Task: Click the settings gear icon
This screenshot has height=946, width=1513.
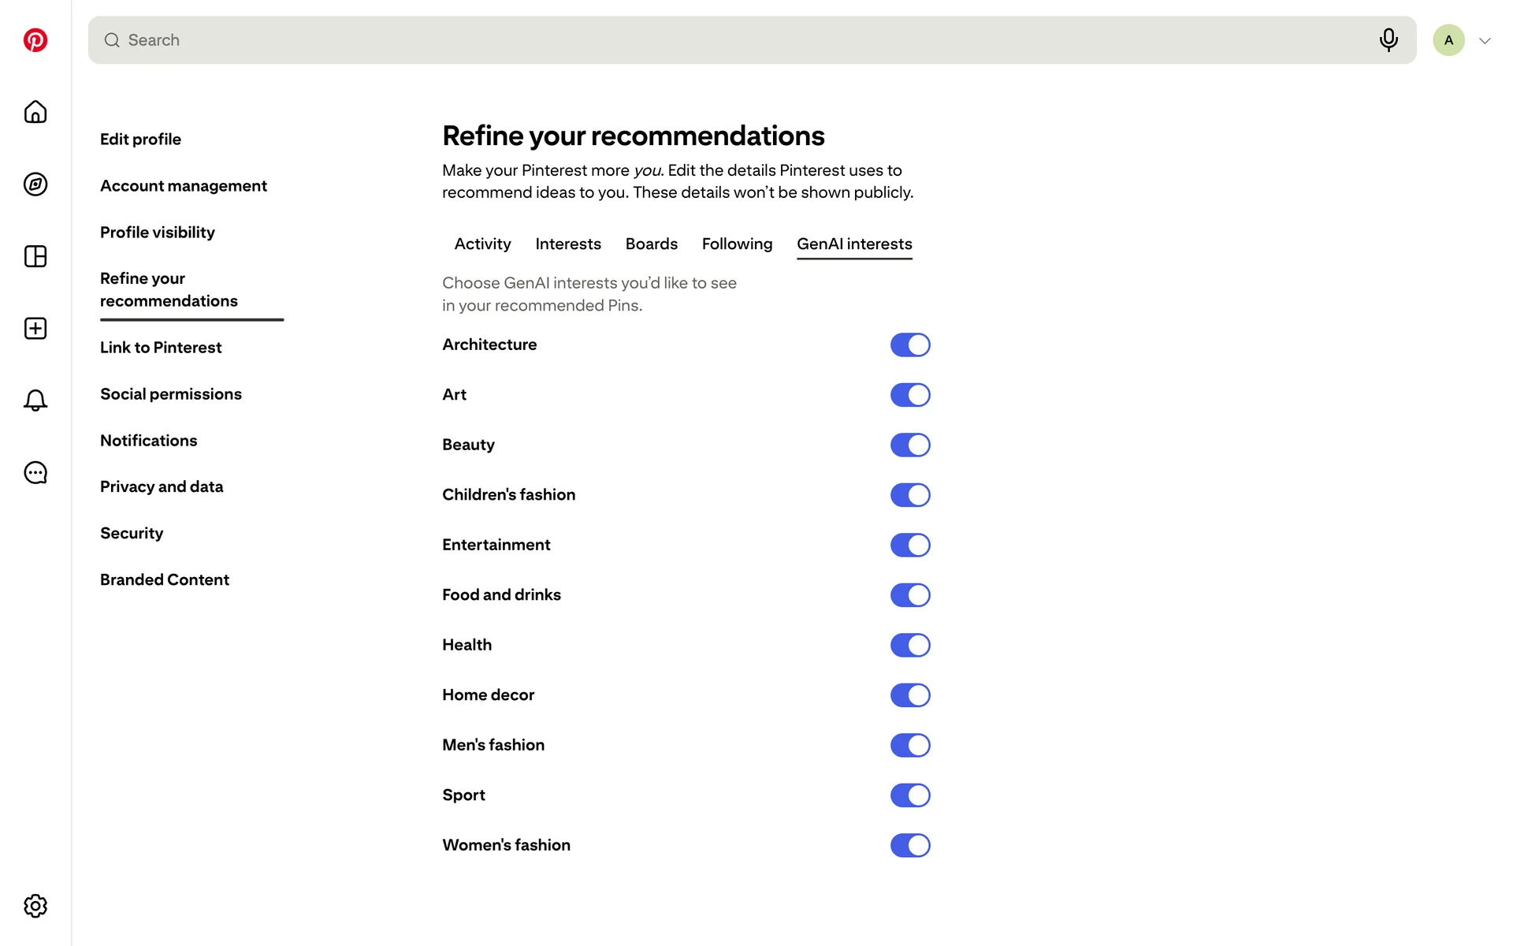Action: [x=35, y=906]
